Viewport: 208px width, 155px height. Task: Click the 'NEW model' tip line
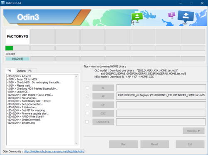[124, 77]
